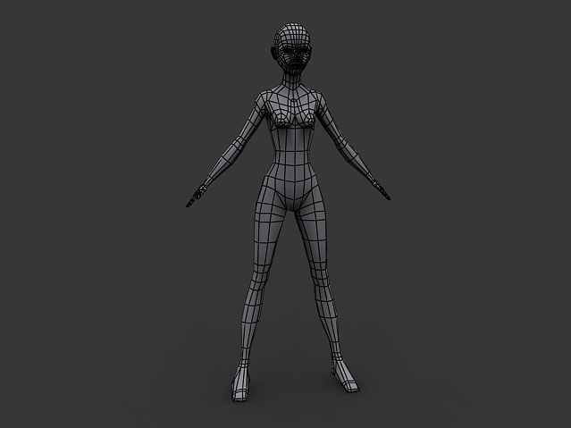
Task: Click the hand on the screen-left side
Action: [197, 195]
